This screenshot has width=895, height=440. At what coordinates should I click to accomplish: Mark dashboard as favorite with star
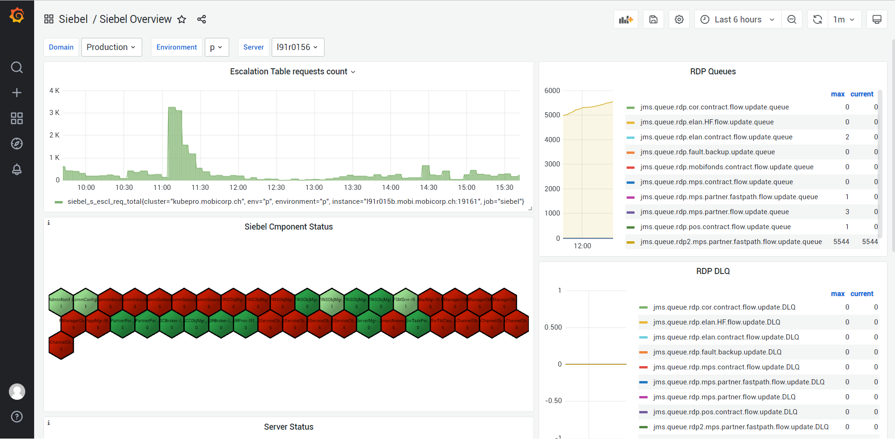(182, 19)
